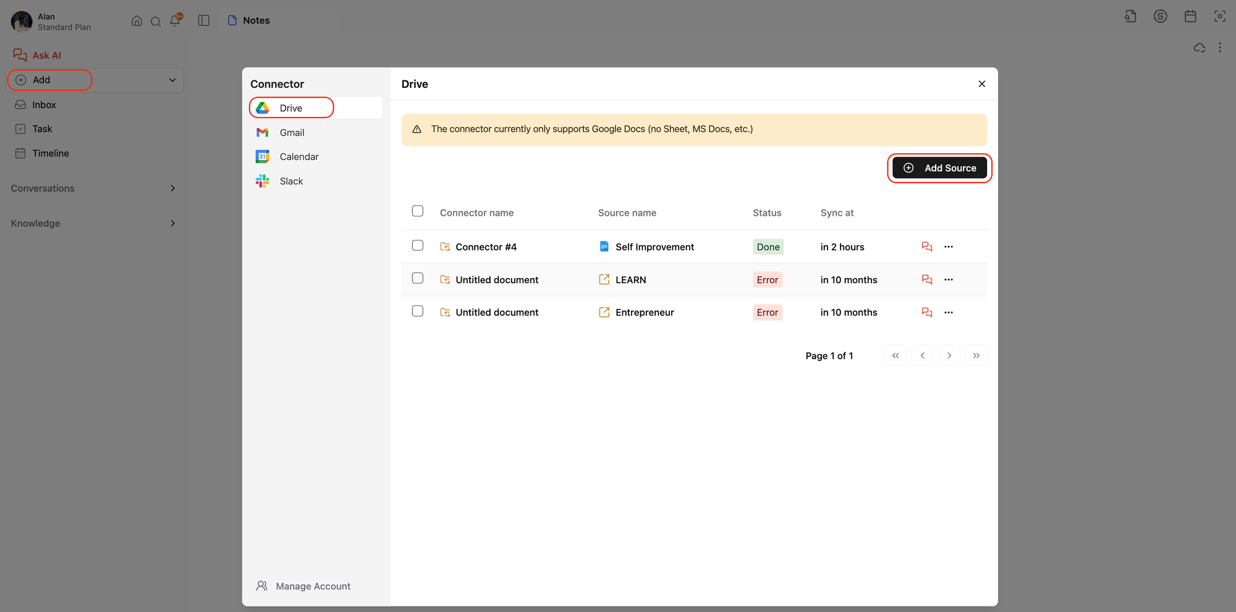Click the document search icon top right
Viewport: 1236px width, 612px height.
(1130, 16)
